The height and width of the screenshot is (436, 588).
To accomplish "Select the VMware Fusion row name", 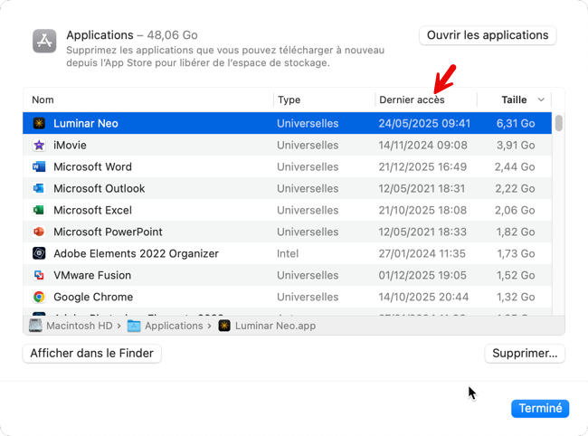I will [92, 275].
